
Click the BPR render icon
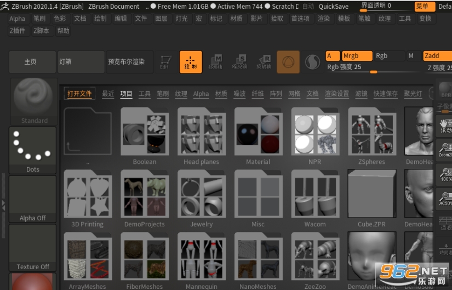point(445,90)
